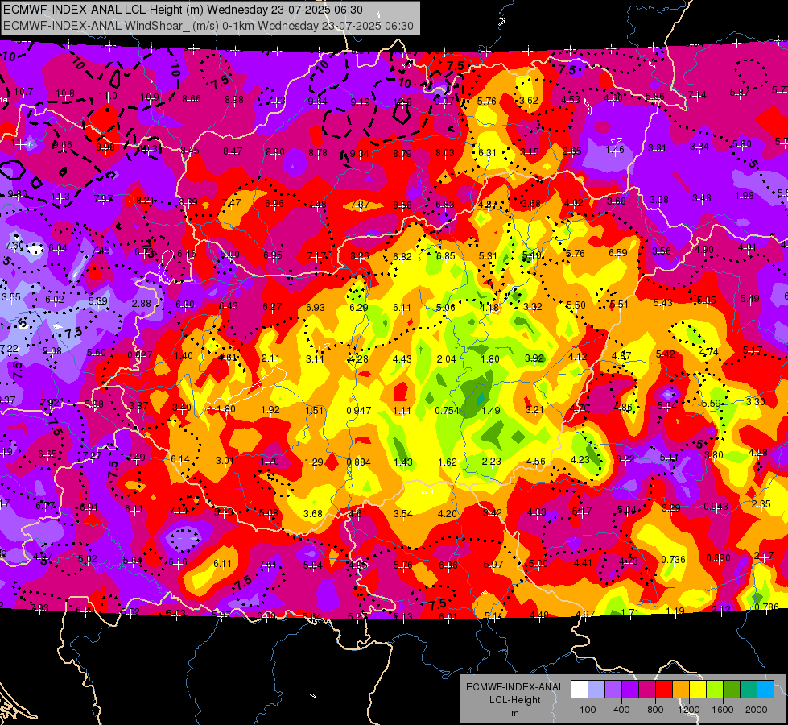Click the wind shear value 1.29

click(x=314, y=462)
